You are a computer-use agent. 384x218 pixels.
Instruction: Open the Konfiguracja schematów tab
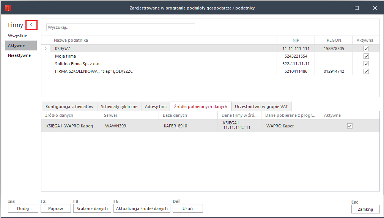pos(69,107)
